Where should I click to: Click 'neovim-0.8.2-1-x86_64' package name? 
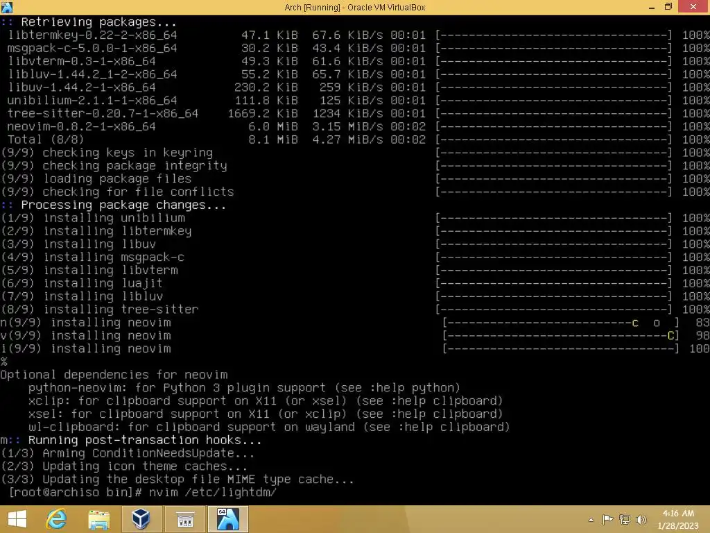[82, 126]
